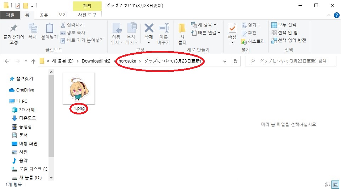Open Move to (이동 위치) menu
341x189 pixels.
116,34
